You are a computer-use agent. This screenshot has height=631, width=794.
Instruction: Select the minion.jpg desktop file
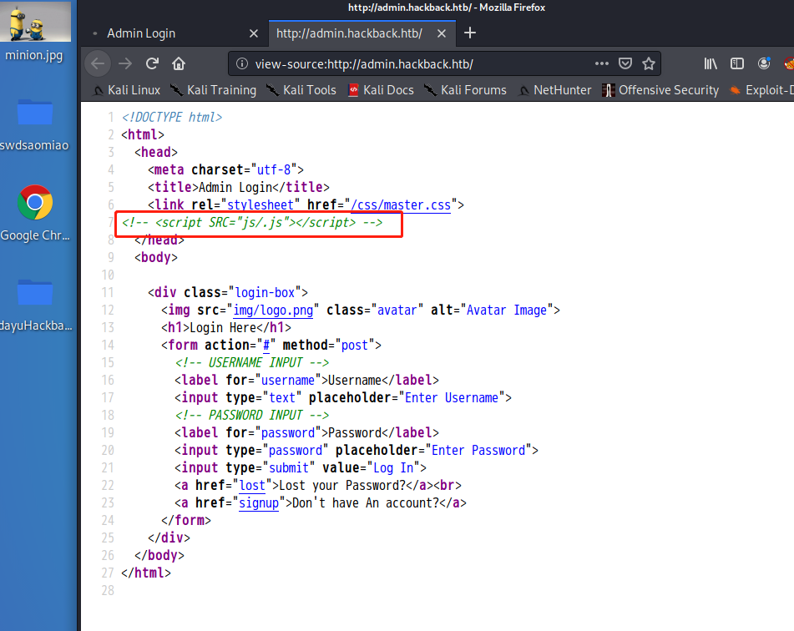(x=34, y=33)
